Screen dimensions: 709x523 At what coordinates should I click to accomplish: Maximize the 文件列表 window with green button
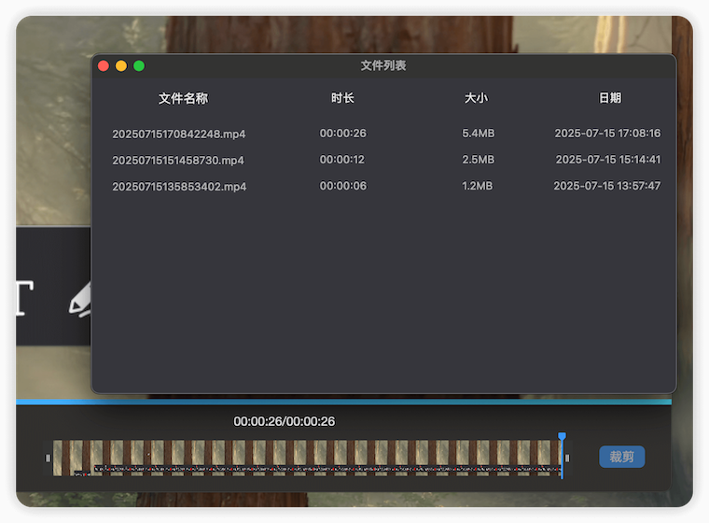(139, 66)
